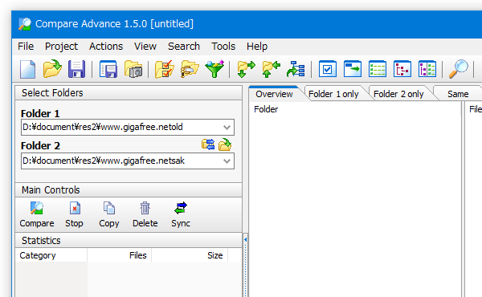Image resolution: width=482 pixels, height=297 pixels.
Task: Open the View menu
Action: [145, 47]
